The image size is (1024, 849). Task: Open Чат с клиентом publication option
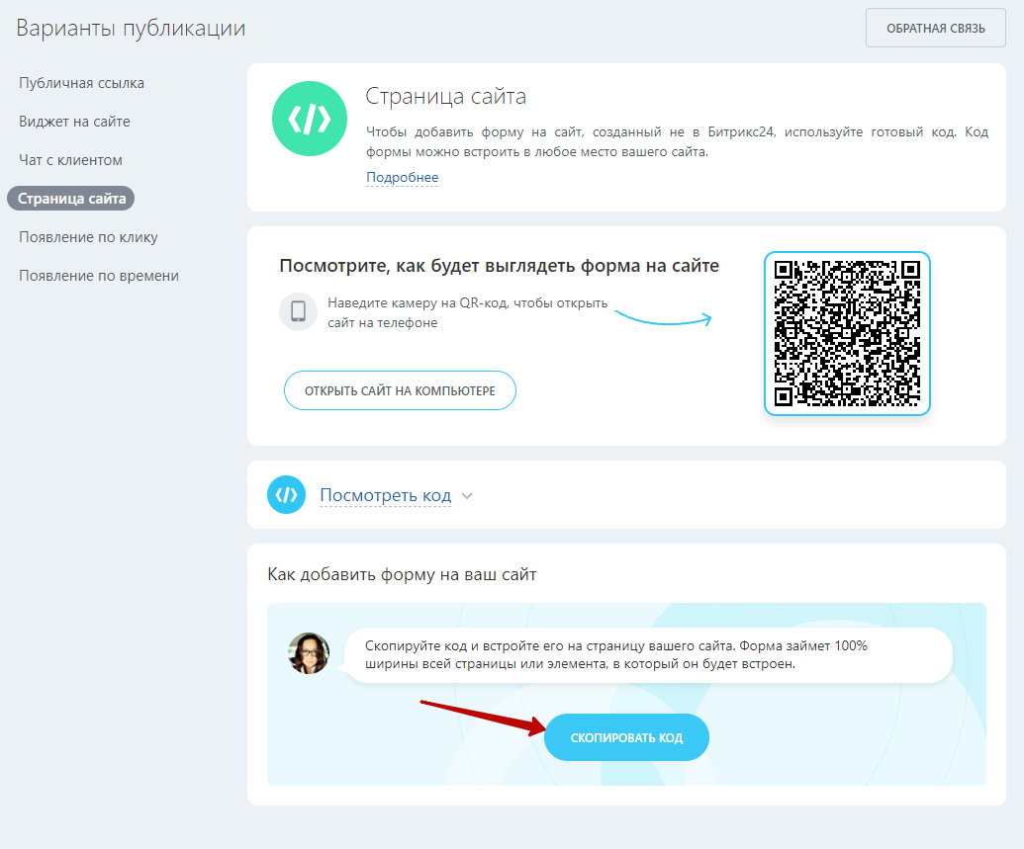(70, 160)
